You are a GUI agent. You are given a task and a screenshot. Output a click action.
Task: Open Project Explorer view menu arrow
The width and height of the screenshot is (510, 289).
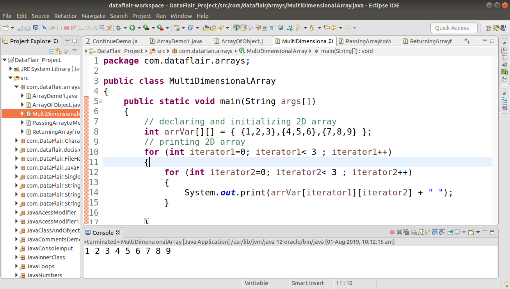pos(75,51)
